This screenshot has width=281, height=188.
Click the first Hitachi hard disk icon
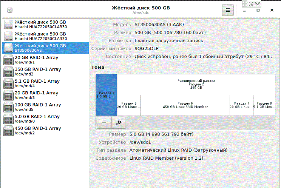(8, 25)
